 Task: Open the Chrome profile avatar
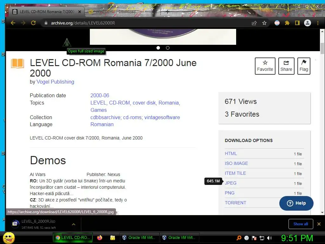tap(307, 23)
